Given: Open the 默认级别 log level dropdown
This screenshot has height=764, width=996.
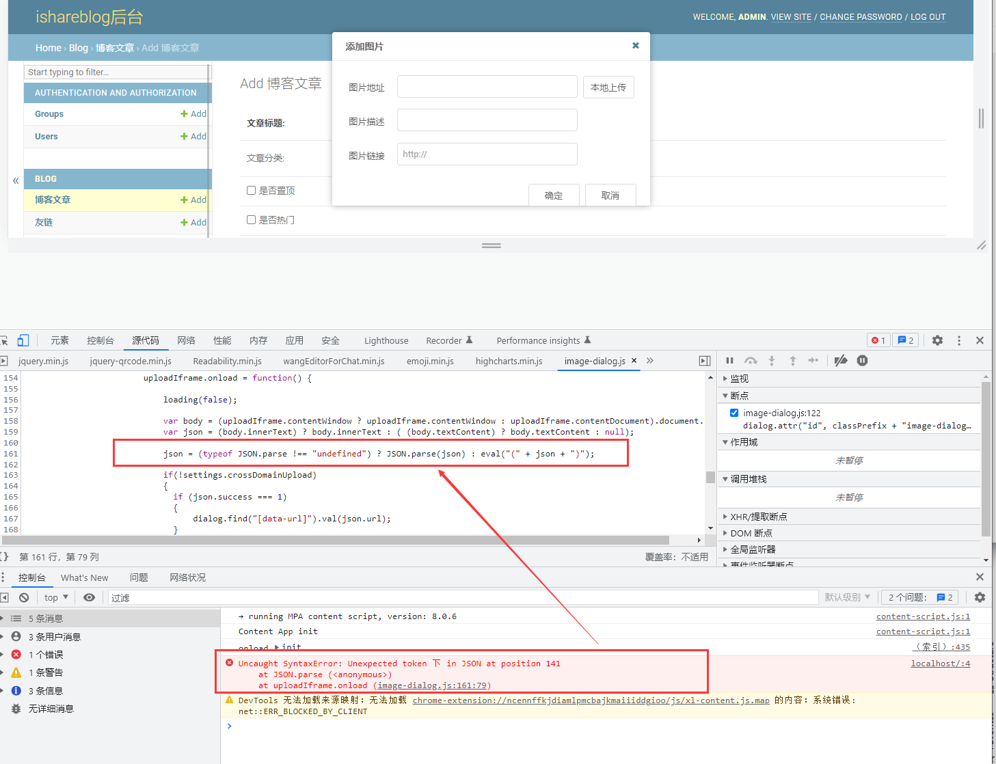Looking at the screenshot, I should coord(847,597).
